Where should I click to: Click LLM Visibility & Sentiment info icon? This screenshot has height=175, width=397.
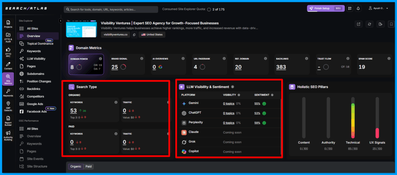click(x=233, y=87)
